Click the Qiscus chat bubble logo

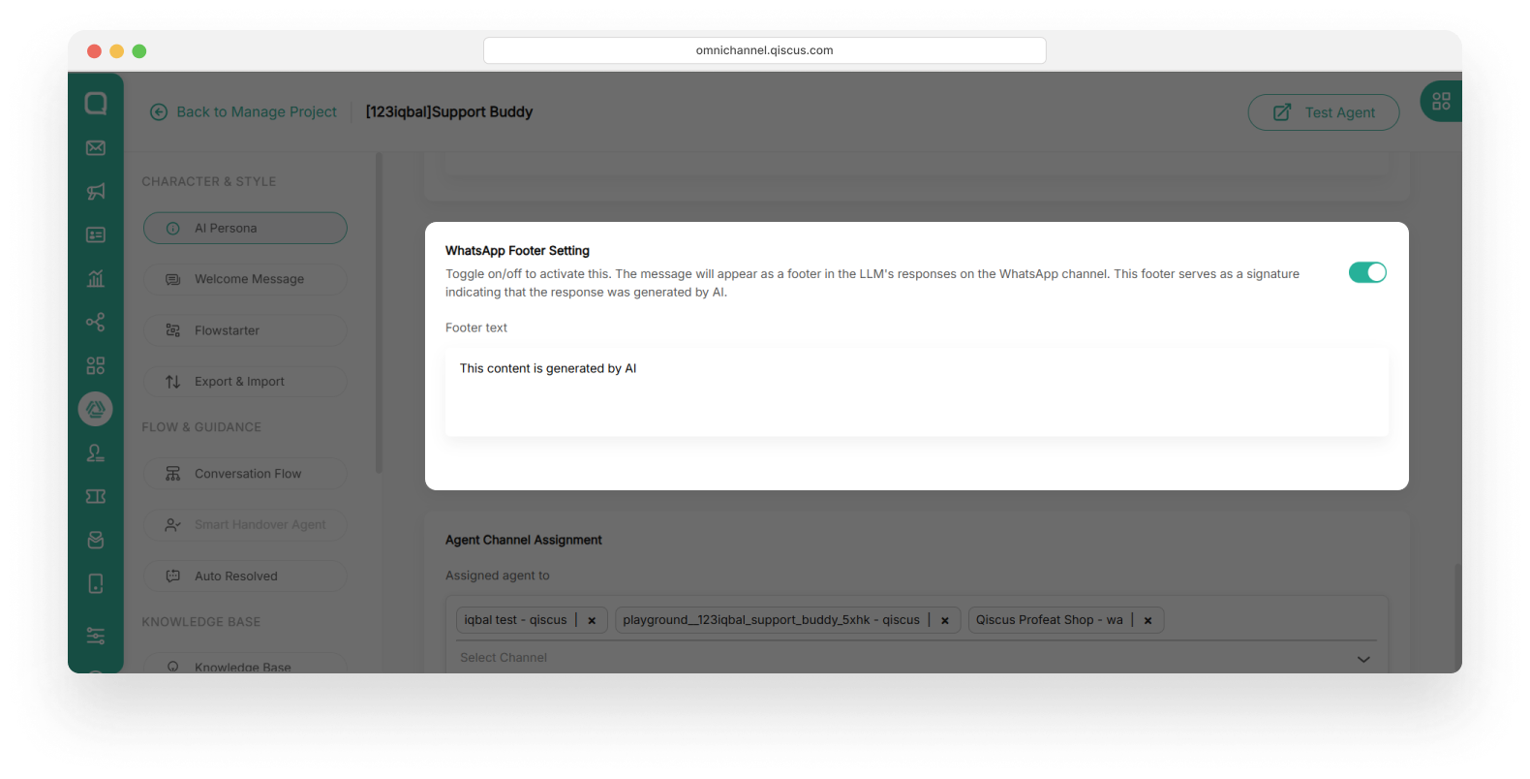96,104
